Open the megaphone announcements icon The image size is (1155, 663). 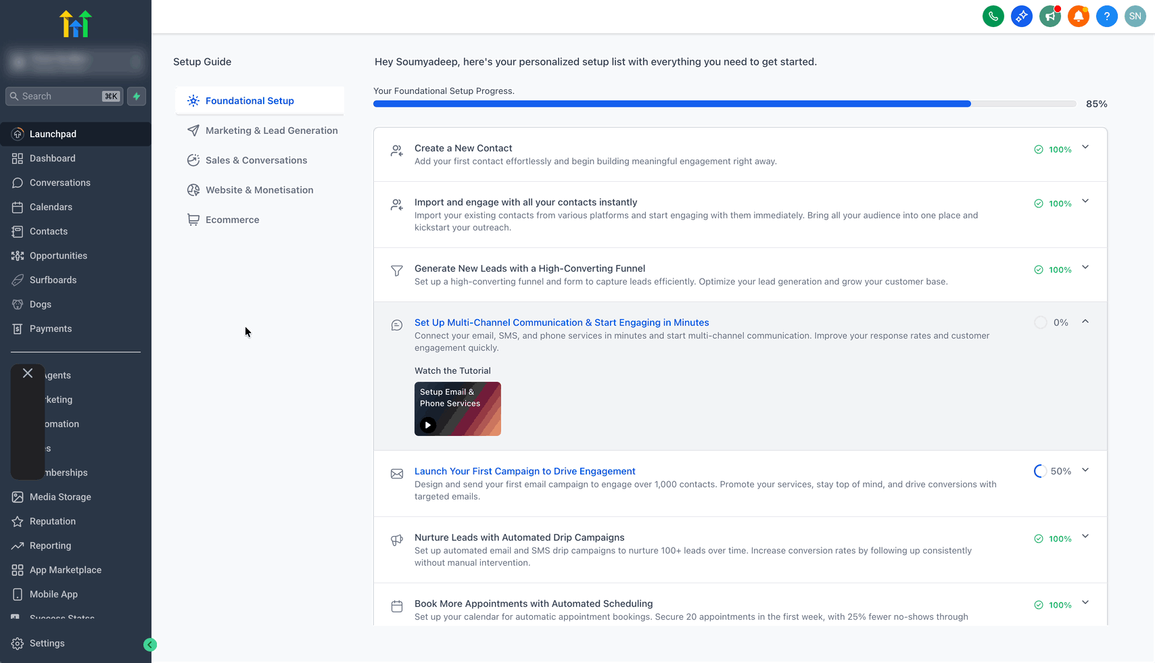tap(1050, 16)
